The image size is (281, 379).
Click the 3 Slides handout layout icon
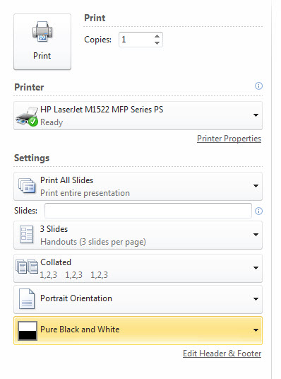tap(26, 235)
